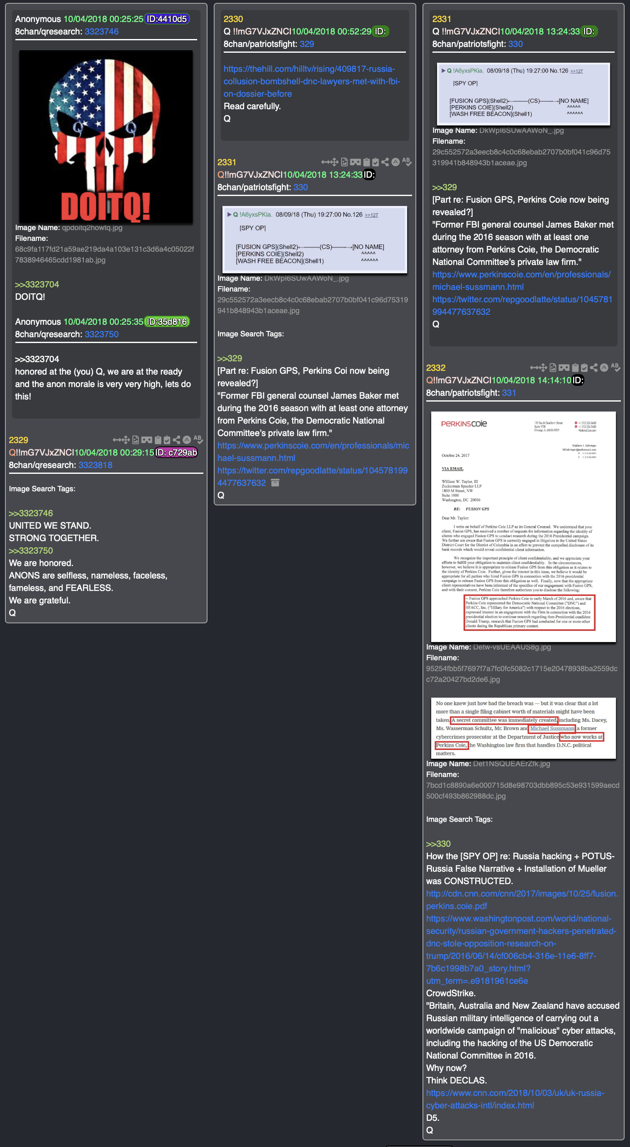
Task: Click the share icon on post 2332
Action: [594, 368]
